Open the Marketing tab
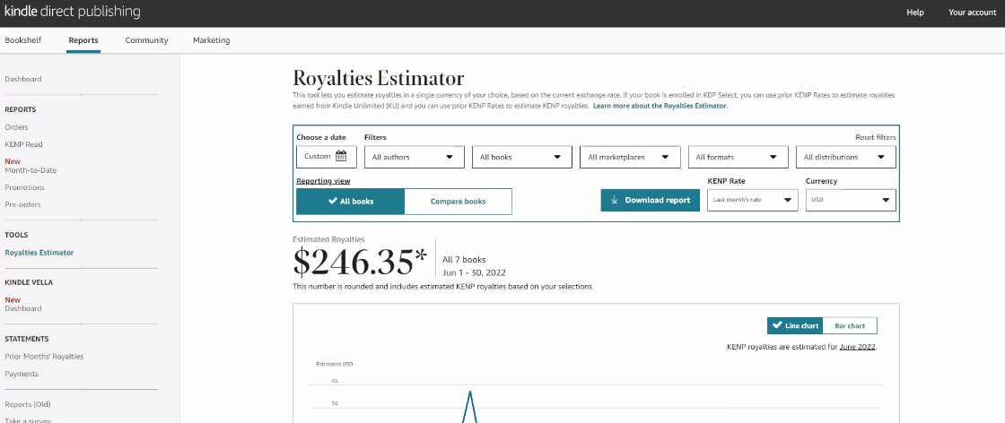 coord(212,40)
